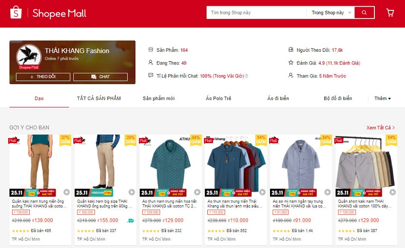
Task: Follow the shop with 'THEO DÕI' button
Action: click(x=43, y=77)
